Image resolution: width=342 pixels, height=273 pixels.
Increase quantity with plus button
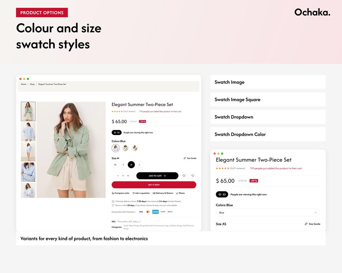pyautogui.click(x=128, y=176)
